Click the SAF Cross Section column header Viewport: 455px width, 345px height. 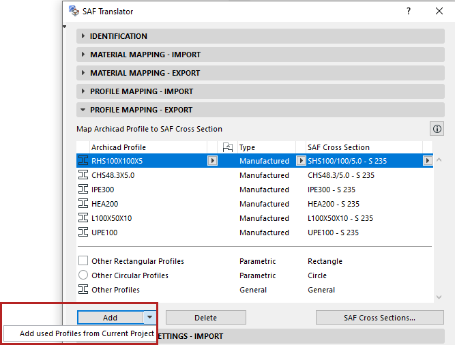pos(364,147)
